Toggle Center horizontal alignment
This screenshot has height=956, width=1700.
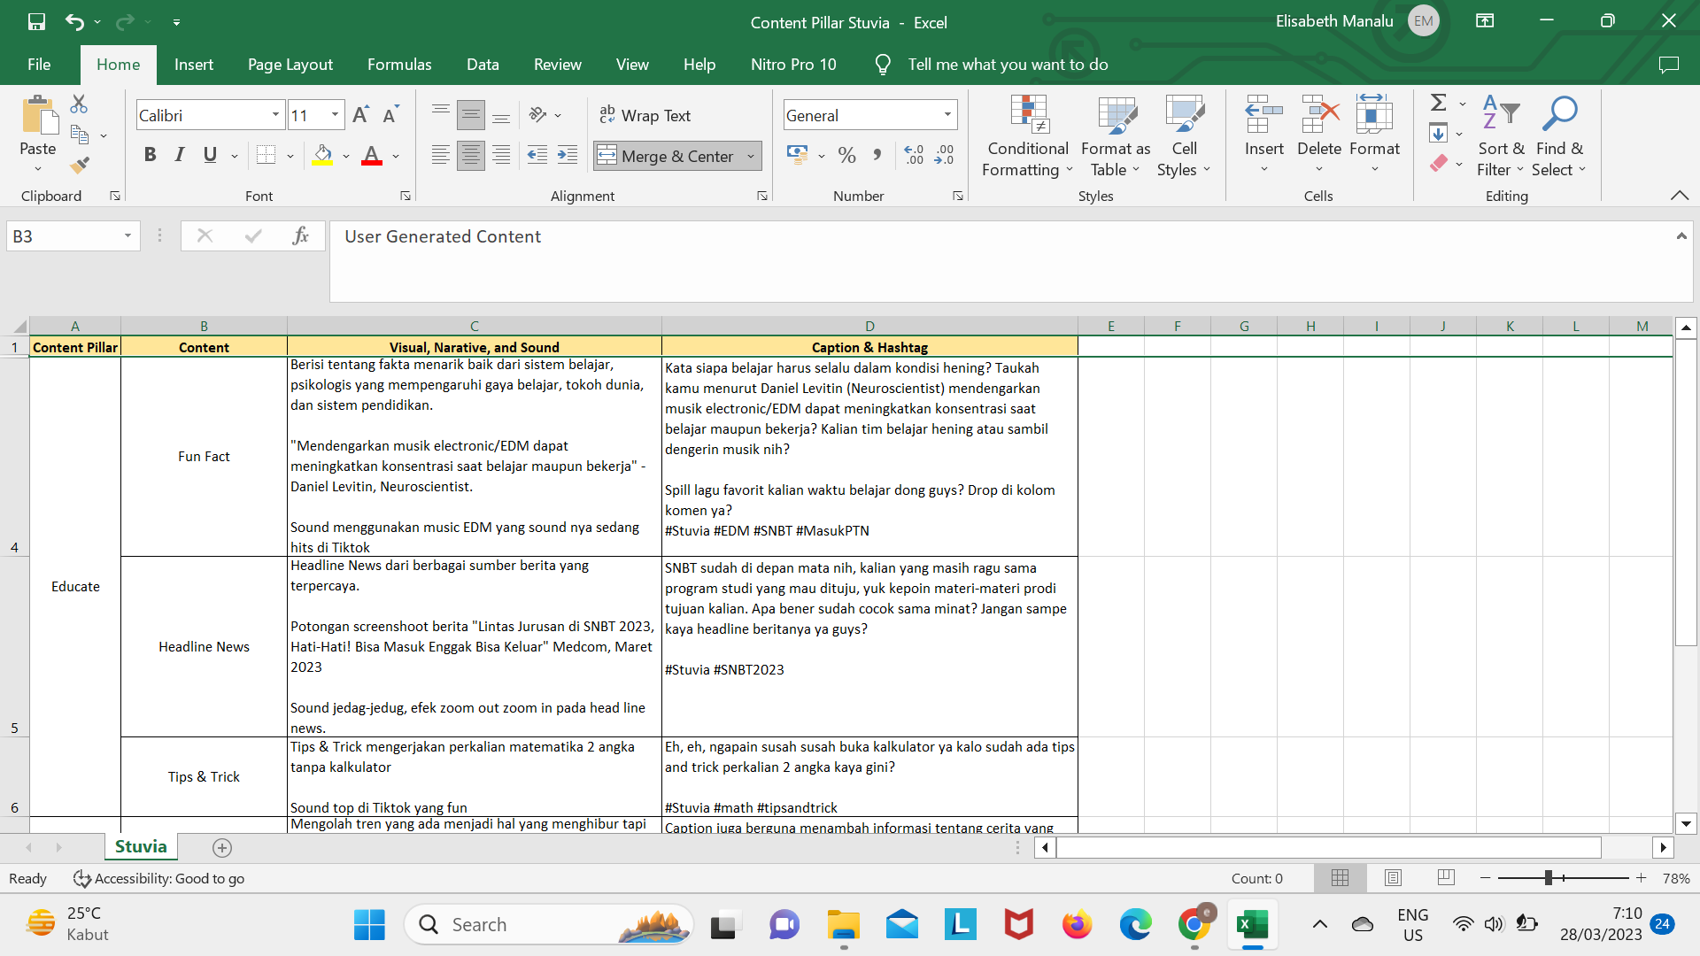pos(471,155)
